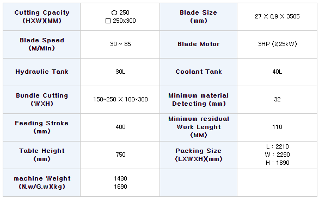Select the Hydraulic Tank label

(42, 72)
